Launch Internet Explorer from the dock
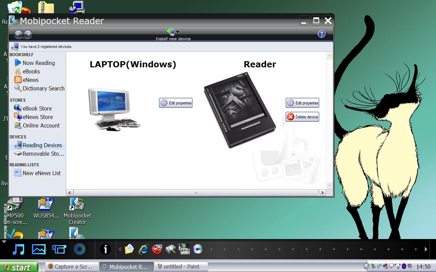Image resolution: width=436 pixels, height=272 pixels. coord(143,249)
